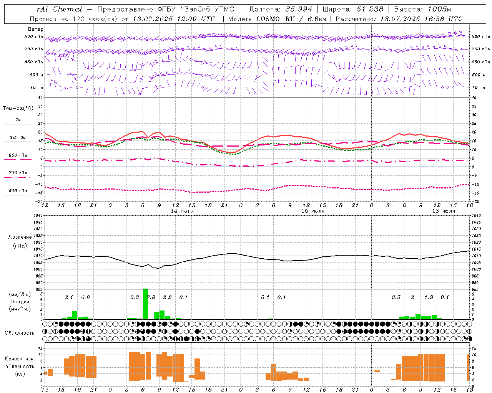Select the provider text ФГБУ "ЗапСиб УГМС"

pos(198,9)
